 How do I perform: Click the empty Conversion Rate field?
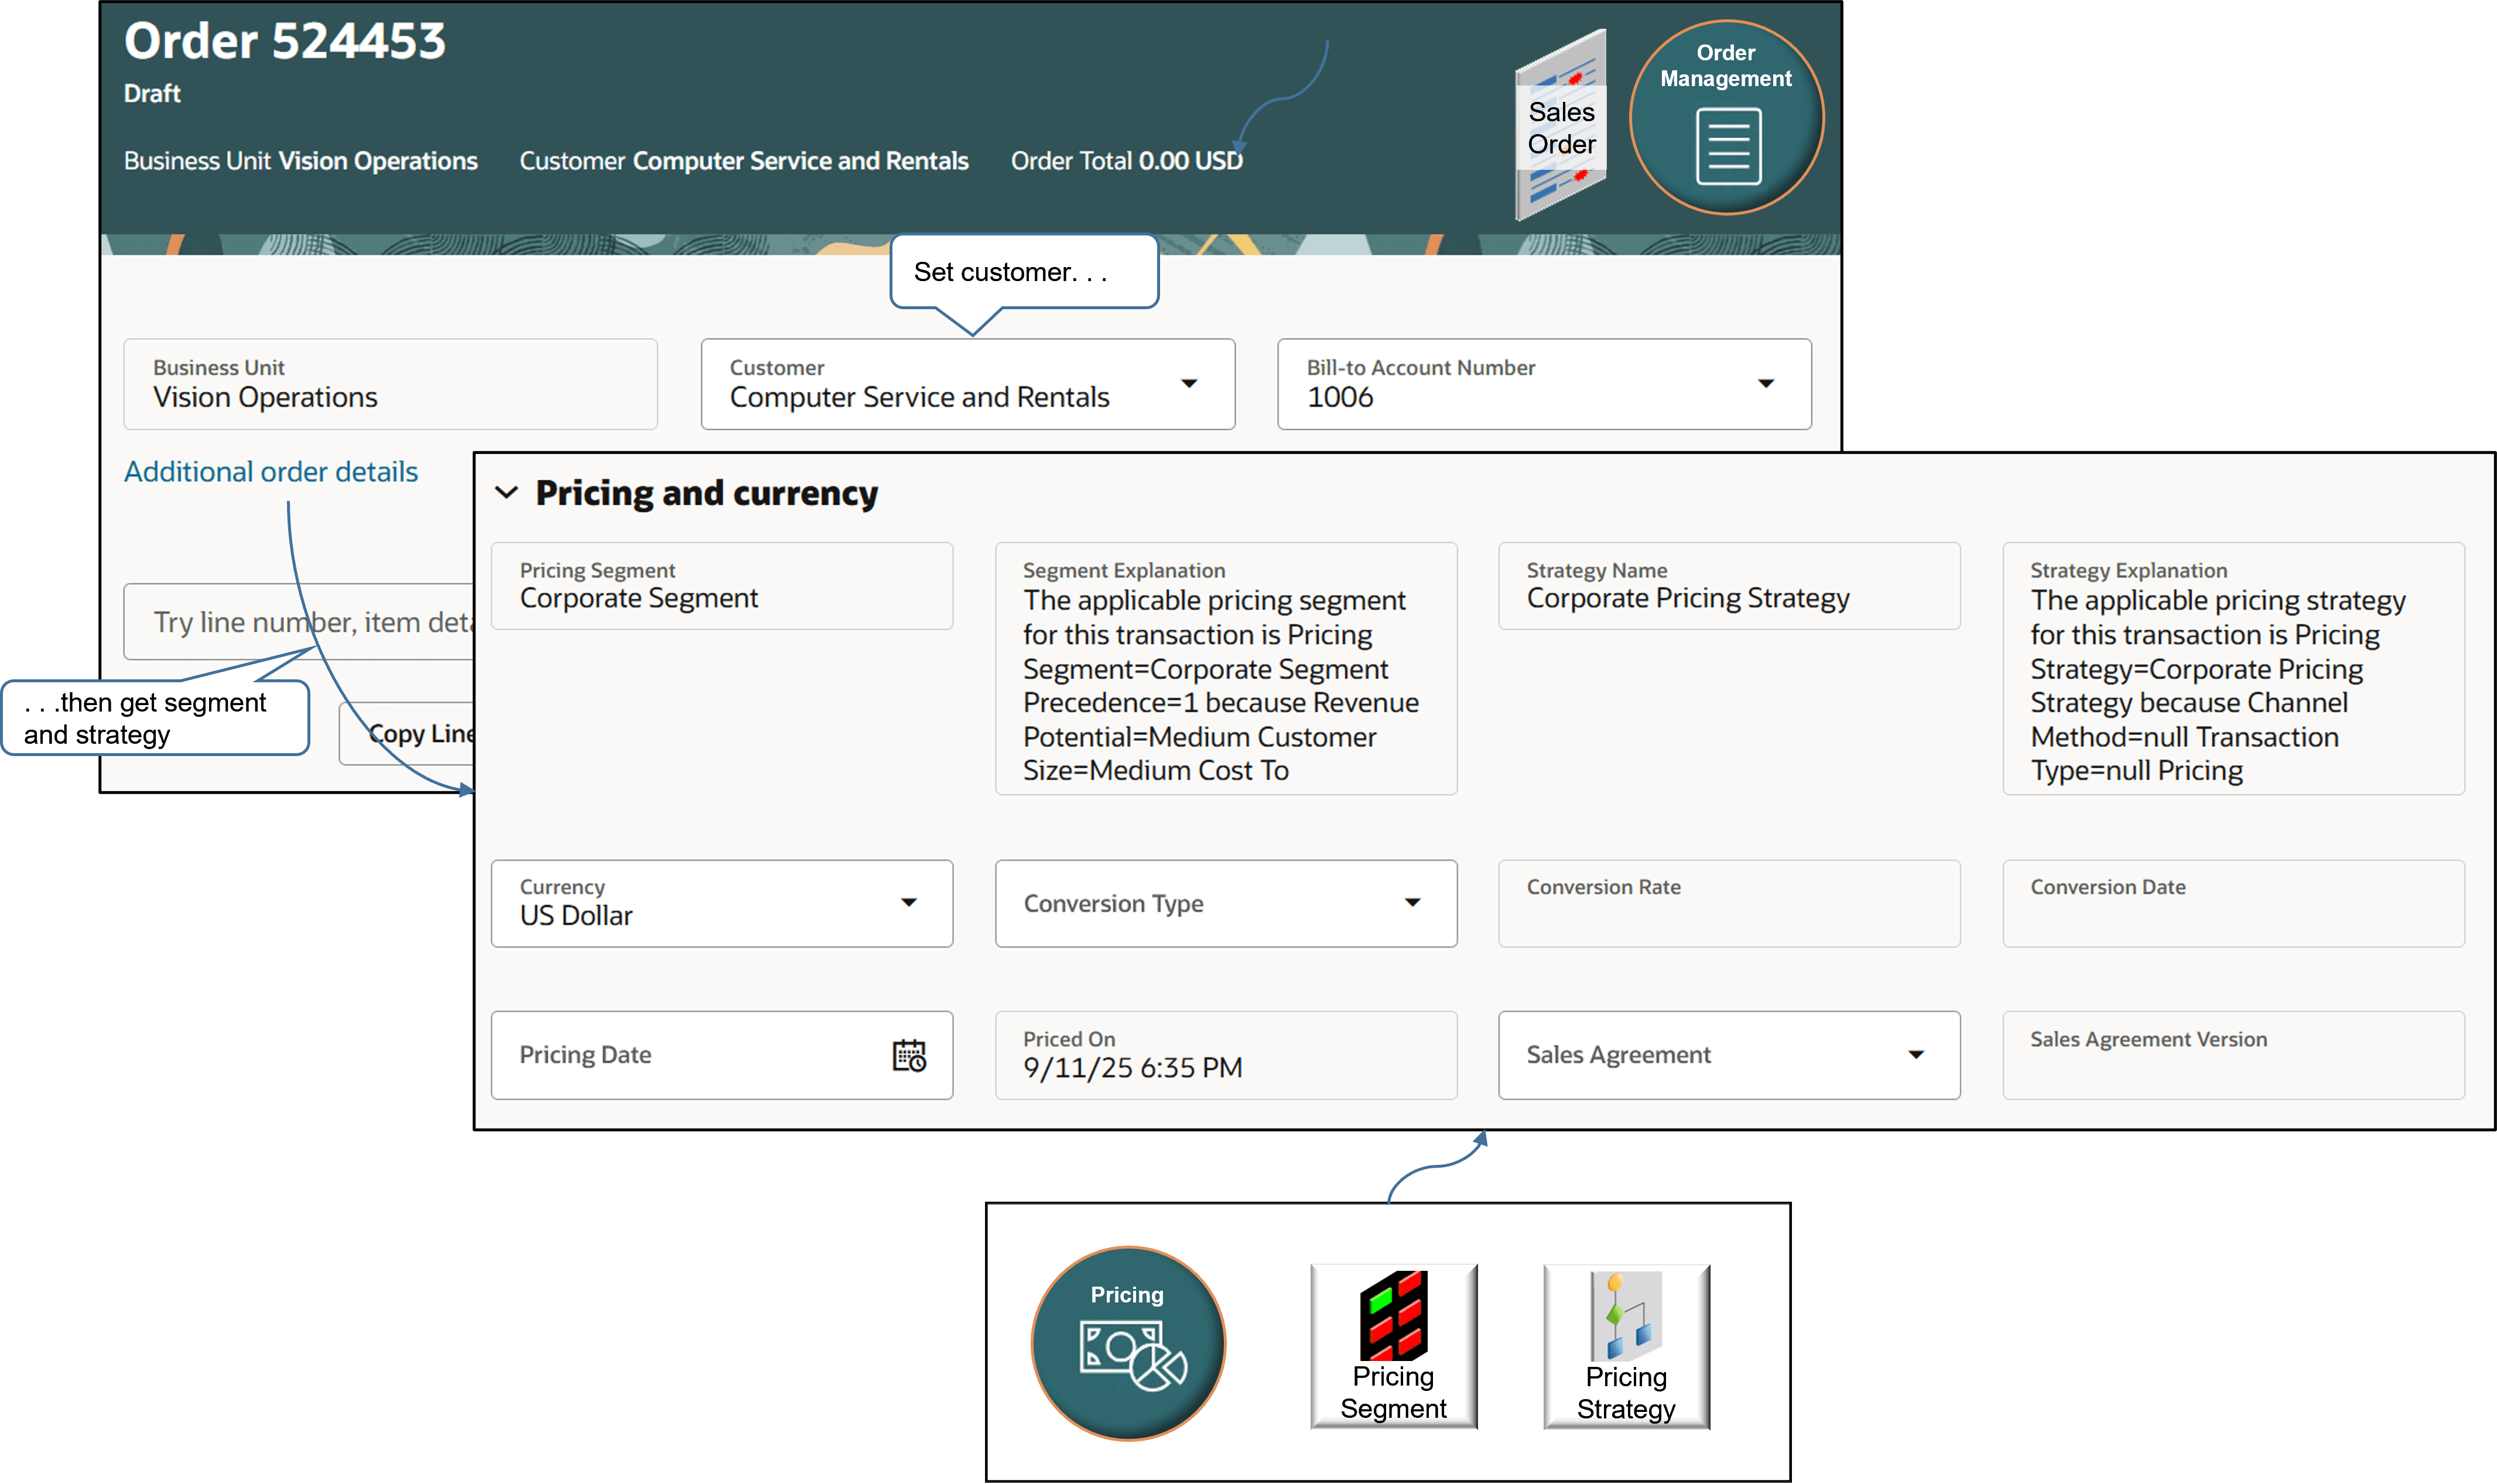point(1729,903)
